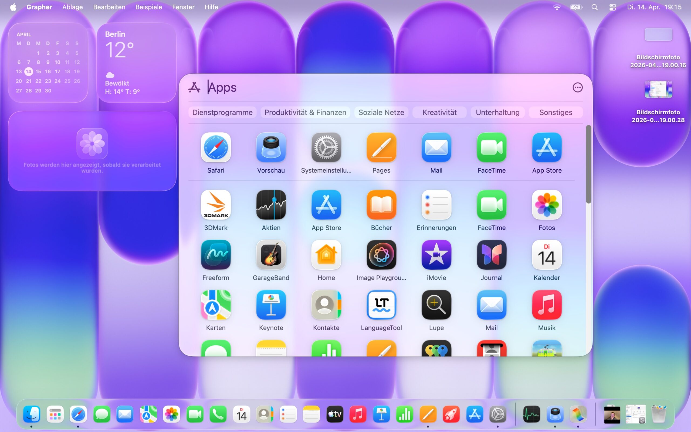This screenshot has width=691, height=432.
Task: Open the Aktien stocks app
Action: point(271,205)
